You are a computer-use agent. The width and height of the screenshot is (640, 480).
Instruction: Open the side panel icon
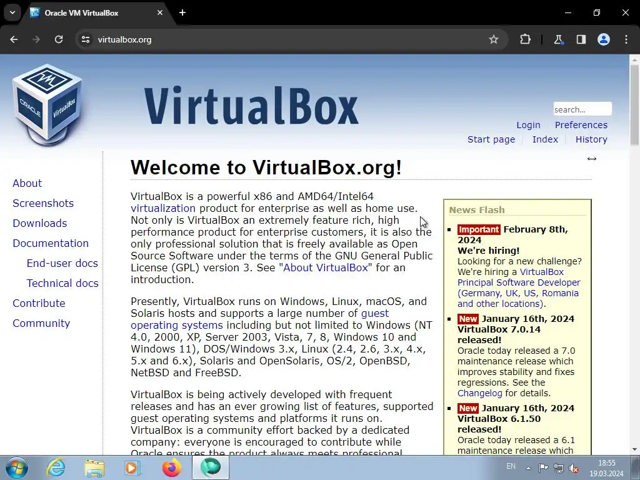pyautogui.click(x=581, y=39)
